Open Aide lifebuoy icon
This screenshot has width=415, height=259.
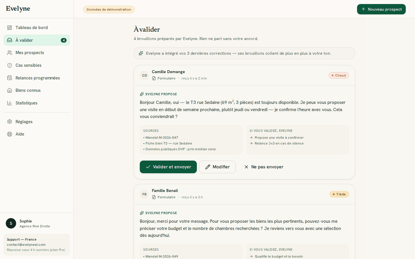pos(10,134)
